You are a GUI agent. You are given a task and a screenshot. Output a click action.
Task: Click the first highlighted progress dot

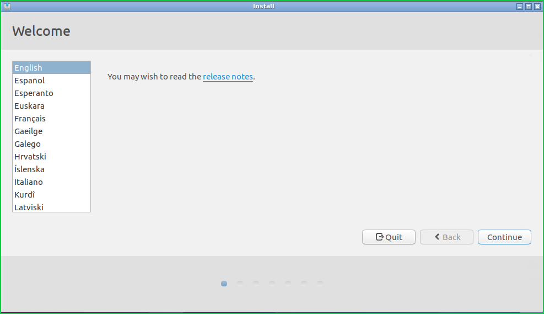(224, 284)
